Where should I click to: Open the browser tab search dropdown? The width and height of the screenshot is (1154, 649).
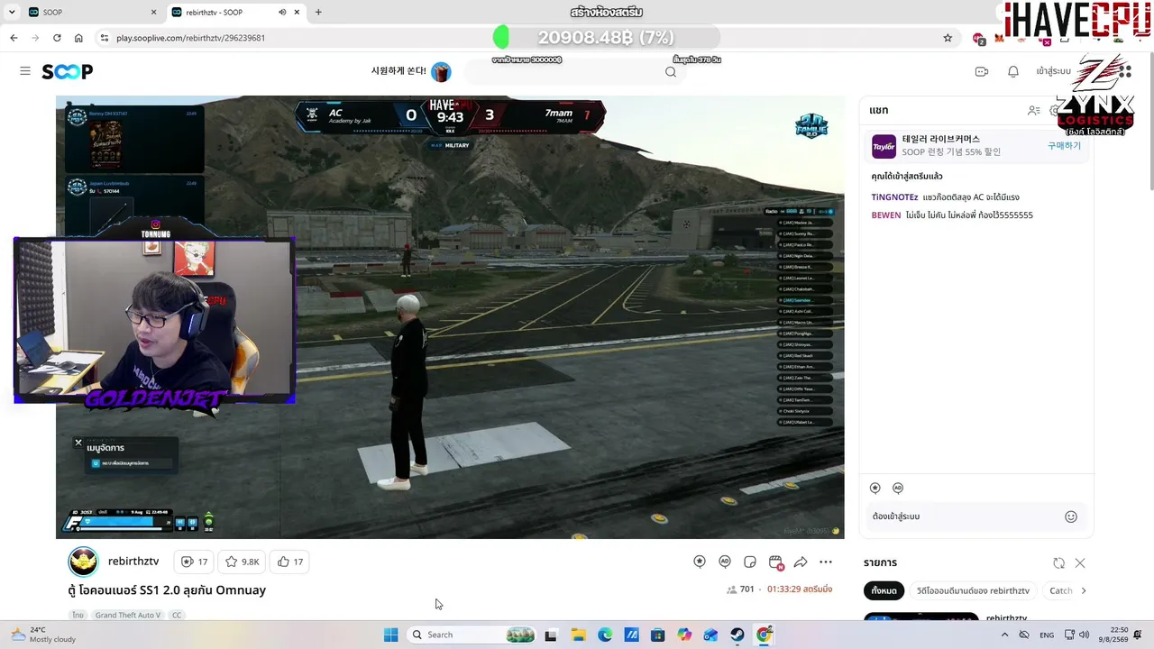point(12,12)
